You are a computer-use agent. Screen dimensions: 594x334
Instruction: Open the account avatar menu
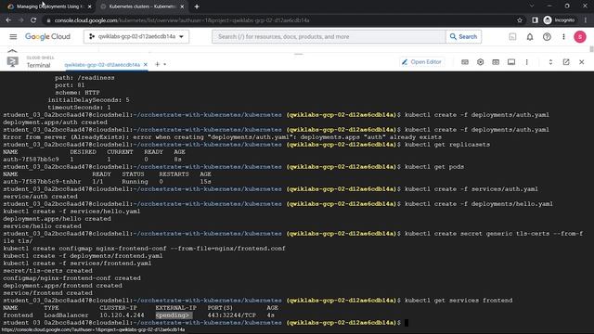pyautogui.click(x=579, y=37)
